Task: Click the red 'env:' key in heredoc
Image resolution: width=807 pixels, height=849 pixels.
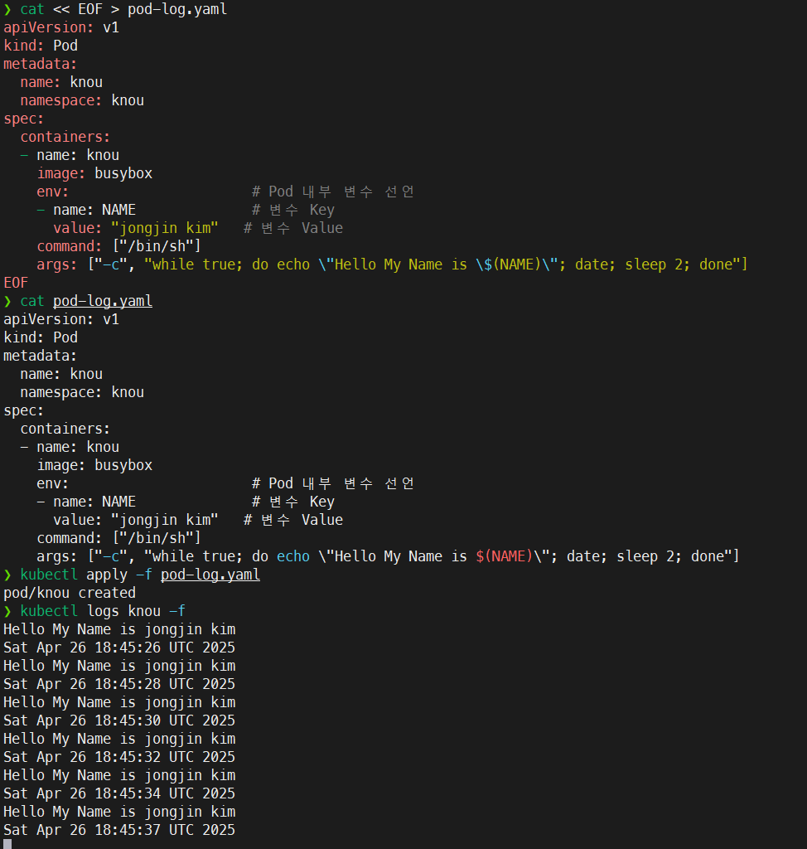Action: point(52,192)
